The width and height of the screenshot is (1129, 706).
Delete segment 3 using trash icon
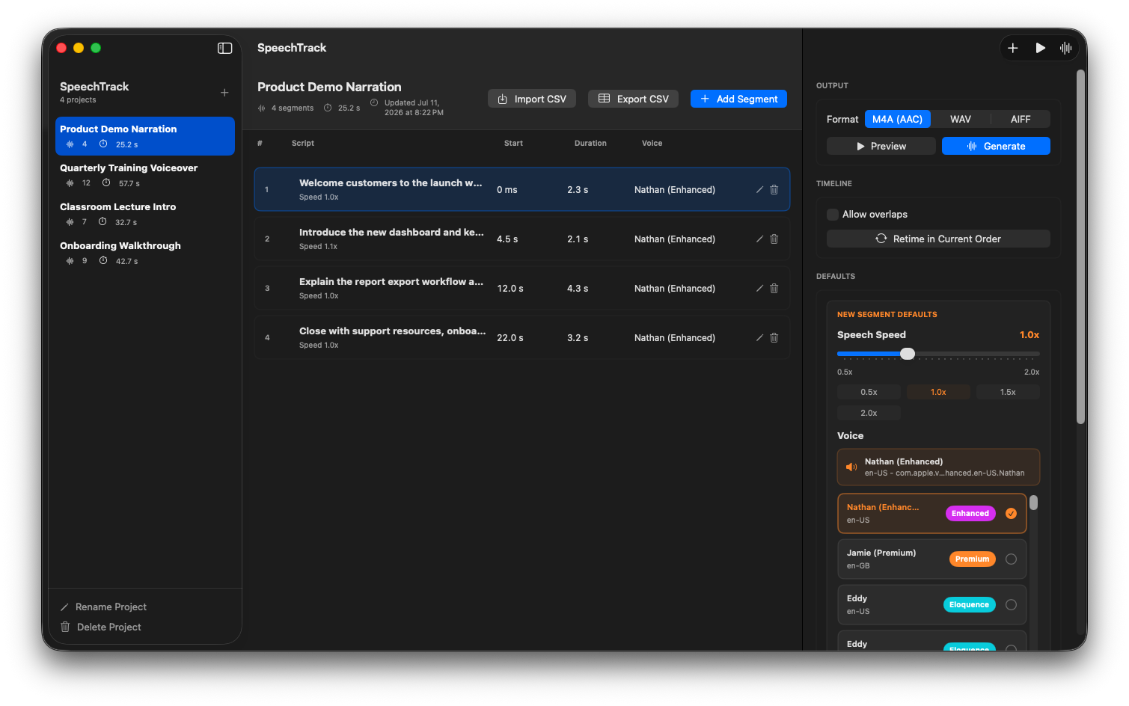click(x=774, y=289)
